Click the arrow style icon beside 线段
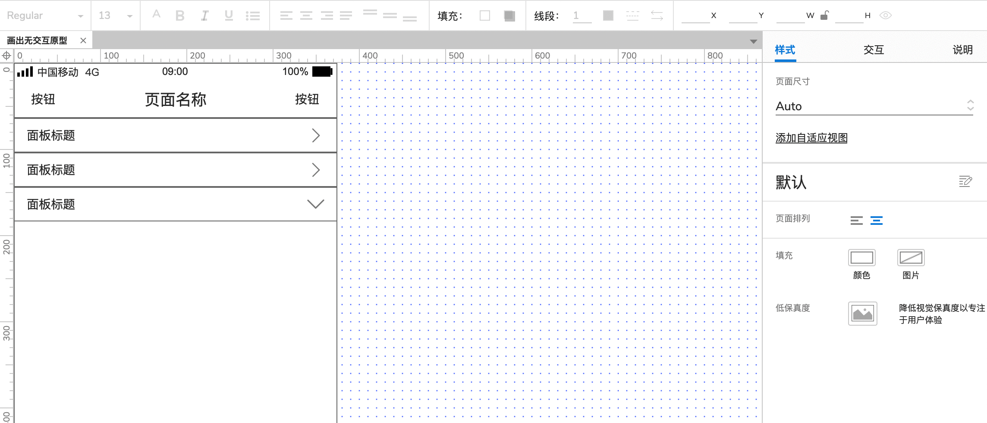The image size is (987, 423). (x=657, y=15)
